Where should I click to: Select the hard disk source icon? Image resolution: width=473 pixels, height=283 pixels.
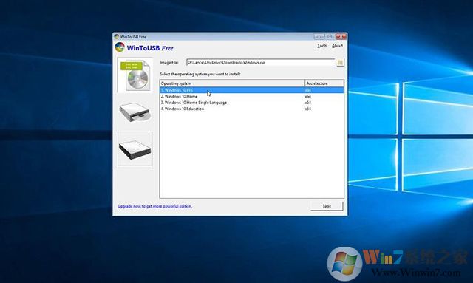pyautogui.click(x=135, y=149)
